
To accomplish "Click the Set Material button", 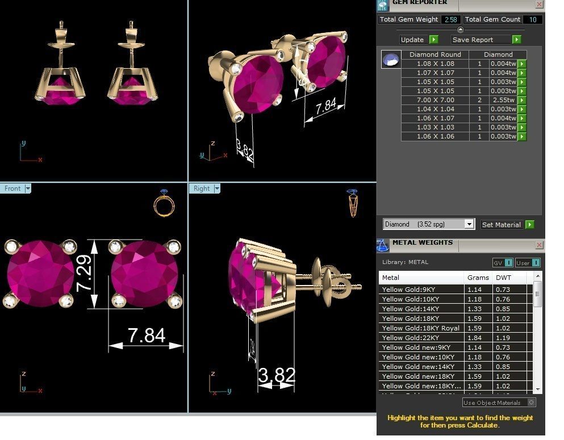I will point(503,225).
